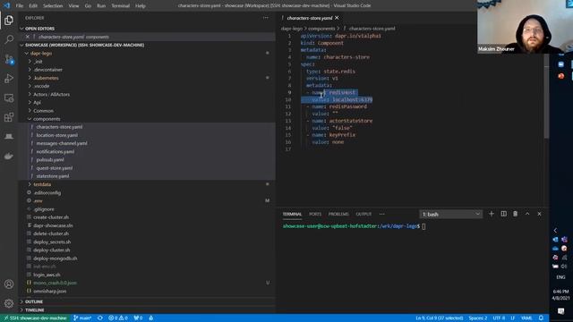Select terminal shell dropdown 1: bash
The image size is (573, 322).
[450, 215]
